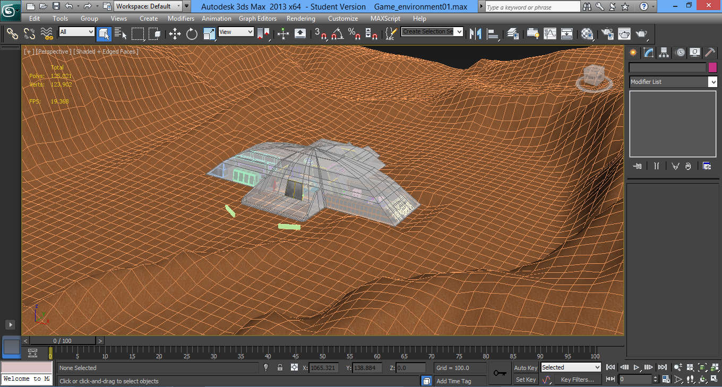Open the Workspace: Default dropdown

pos(148,6)
